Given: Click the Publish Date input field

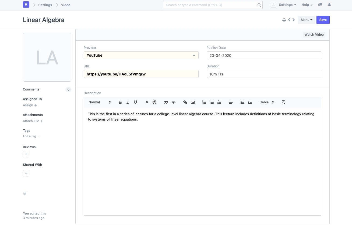Looking at the screenshot, I should (264, 56).
